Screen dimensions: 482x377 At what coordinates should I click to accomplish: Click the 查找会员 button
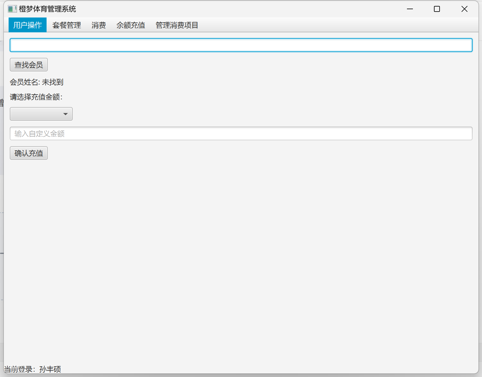[x=29, y=65]
